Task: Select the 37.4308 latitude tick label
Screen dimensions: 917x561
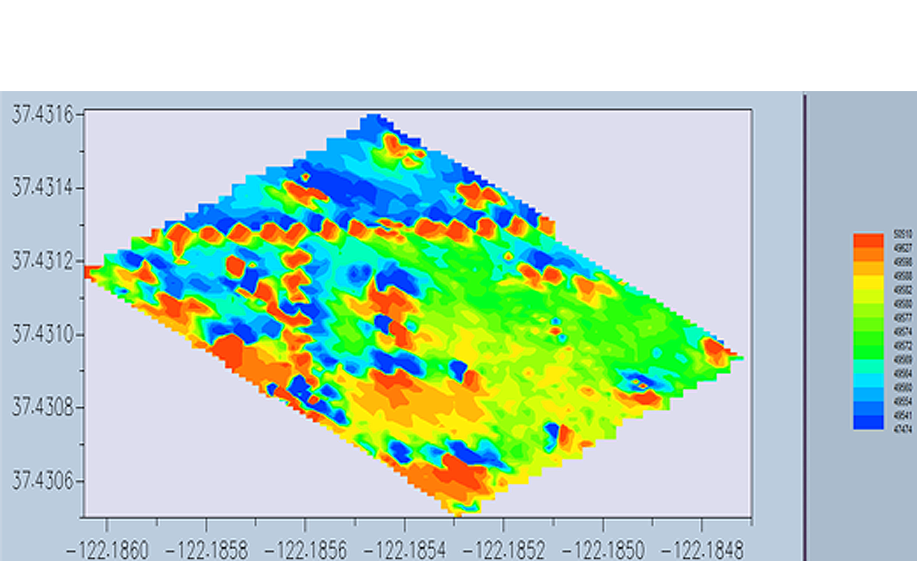Action: click(x=41, y=407)
